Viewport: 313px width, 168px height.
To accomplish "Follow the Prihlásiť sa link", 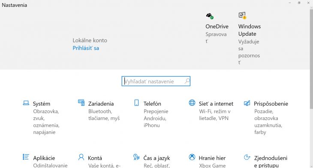I will (86, 48).
